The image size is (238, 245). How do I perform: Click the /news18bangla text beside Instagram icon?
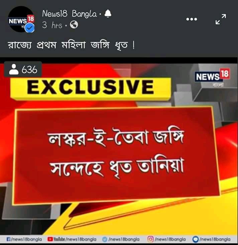pos(170,239)
